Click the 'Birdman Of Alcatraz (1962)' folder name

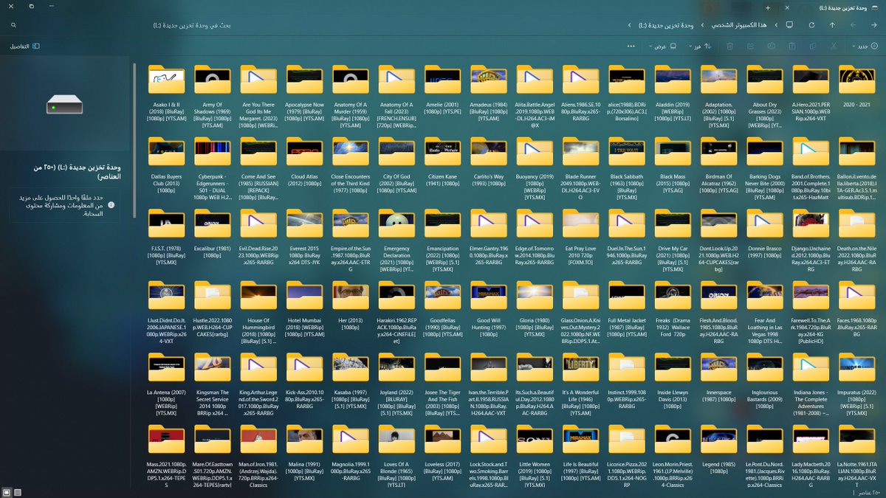click(x=718, y=184)
